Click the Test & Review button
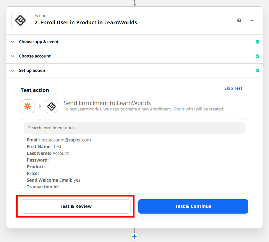Screen dimensions: 269x242 pyautogui.click(x=76, y=206)
